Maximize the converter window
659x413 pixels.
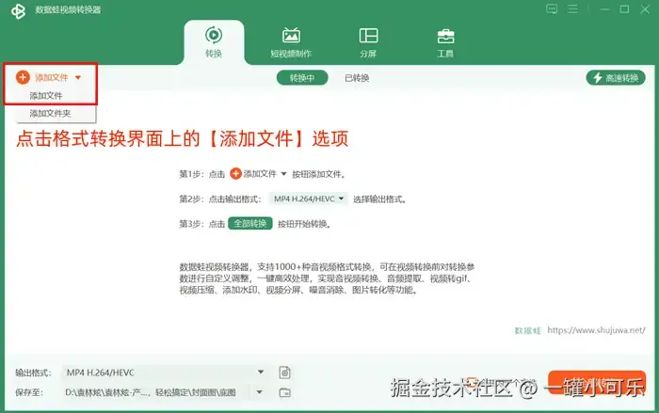tap(624, 9)
